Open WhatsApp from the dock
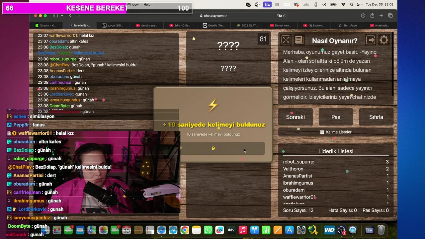425x239 pixels. [208, 230]
